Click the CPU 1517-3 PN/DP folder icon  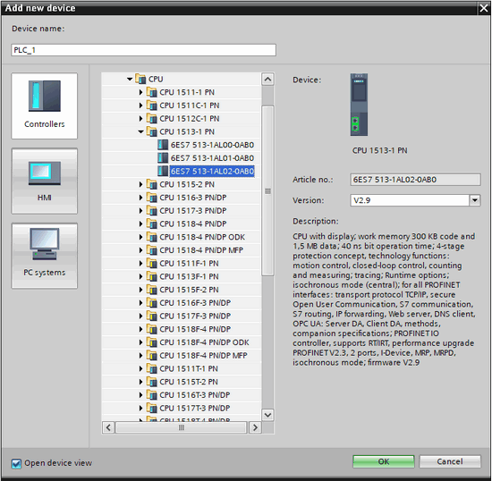(x=152, y=211)
